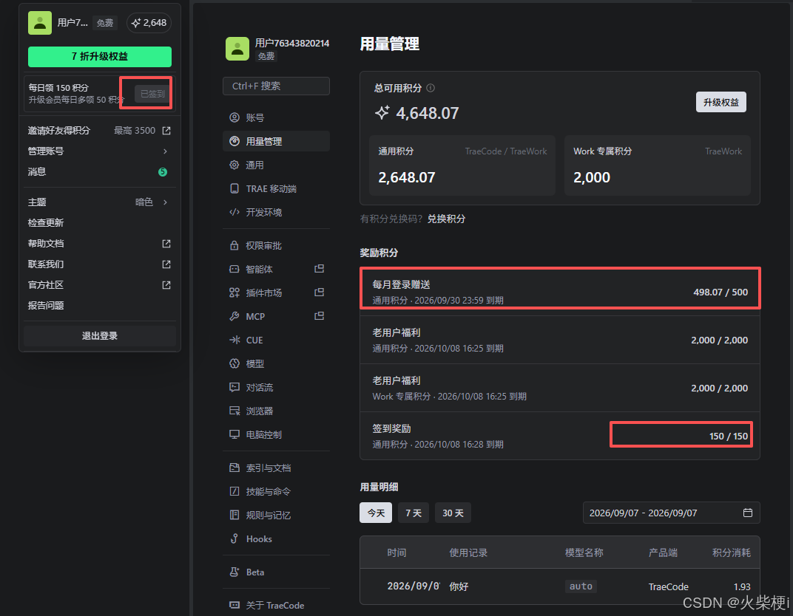Open the 模型 icon

click(234, 363)
